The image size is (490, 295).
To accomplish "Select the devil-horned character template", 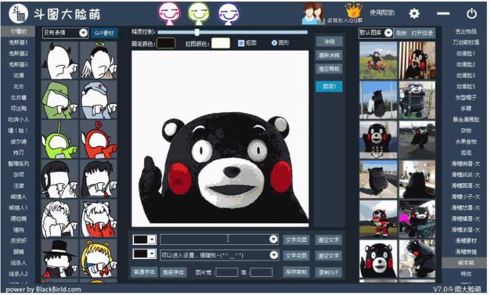I will 60,60.
